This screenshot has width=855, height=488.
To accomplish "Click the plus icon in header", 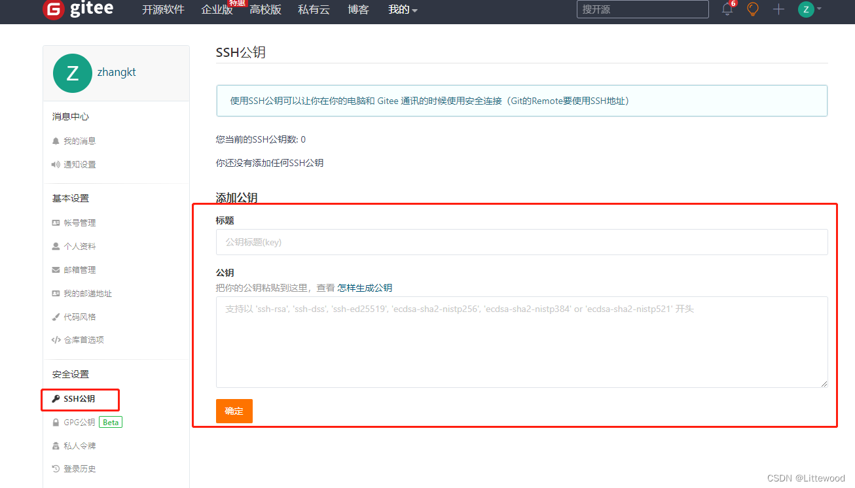I will click(778, 9).
